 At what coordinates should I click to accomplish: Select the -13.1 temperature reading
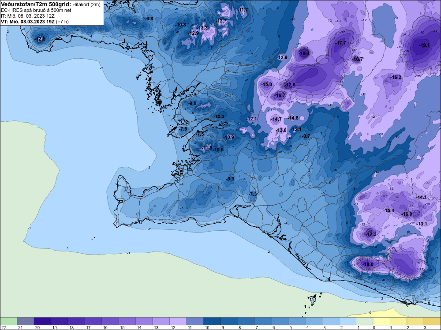click(x=422, y=224)
